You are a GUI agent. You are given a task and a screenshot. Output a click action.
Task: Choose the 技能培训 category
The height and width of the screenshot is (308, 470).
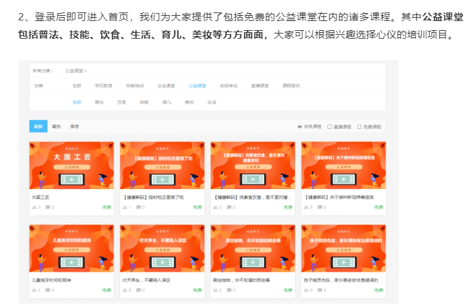click(135, 86)
